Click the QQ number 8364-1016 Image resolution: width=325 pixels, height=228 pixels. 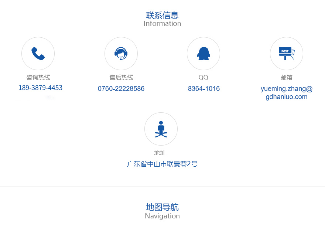pos(203,89)
